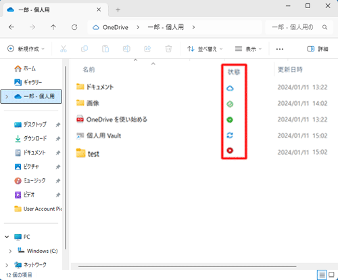Open the 表示 view dropdown
Image resolution: width=338 pixels, height=280 pixels.
point(248,49)
